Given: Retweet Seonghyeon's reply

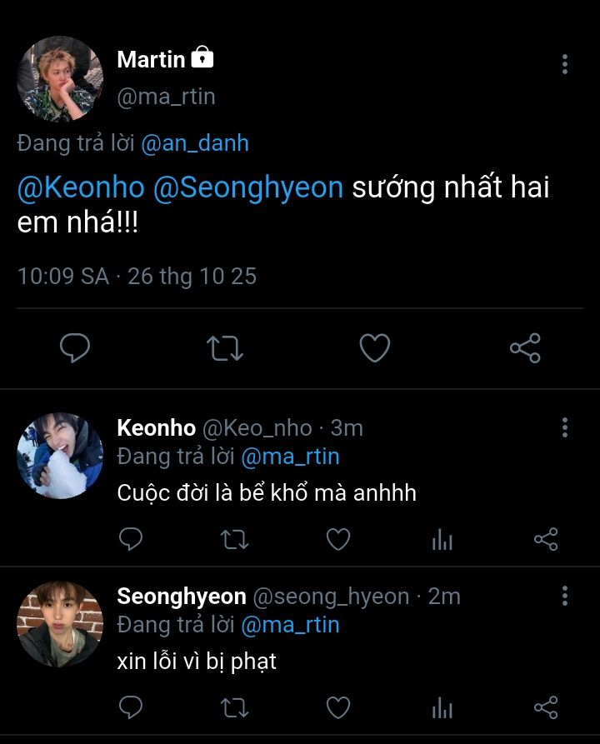Looking at the screenshot, I should coord(234,708).
